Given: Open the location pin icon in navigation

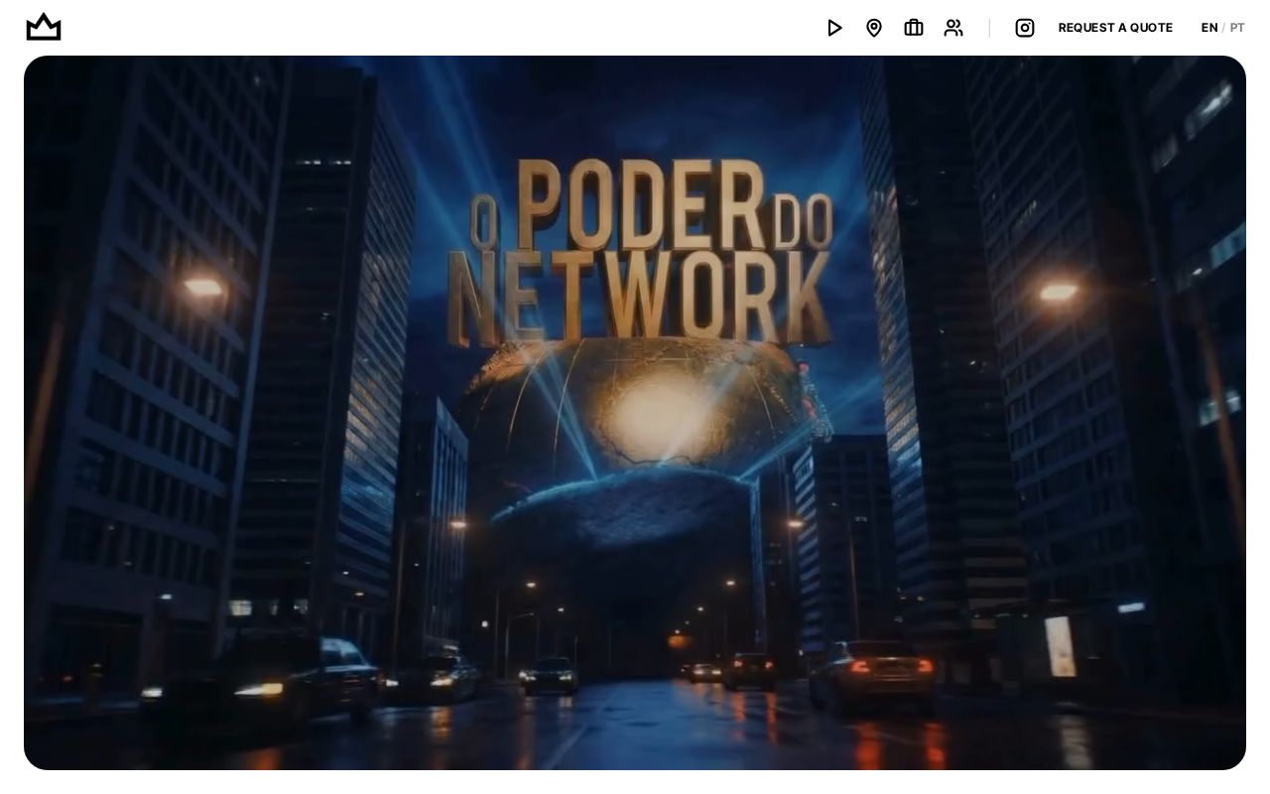Looking at the screenshot, I should [874, 28].
